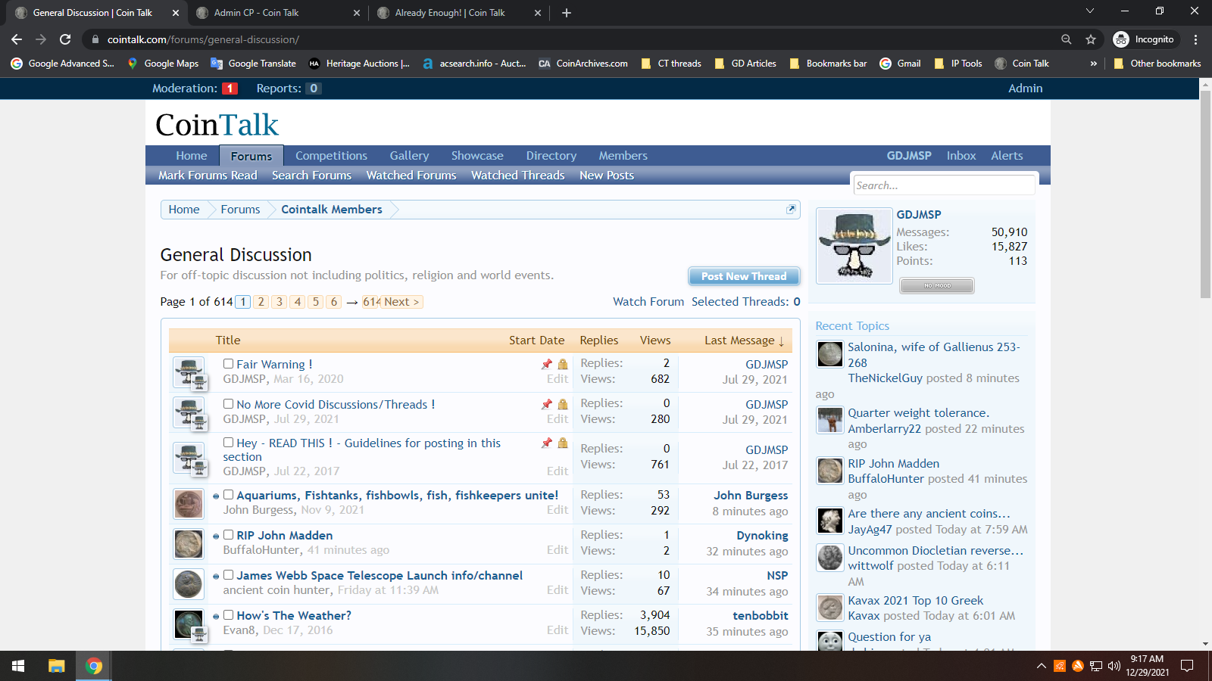Open the GD Articles bookmark folder
This screenshot has width=1212, height=681.
click(x=745, y=64)
